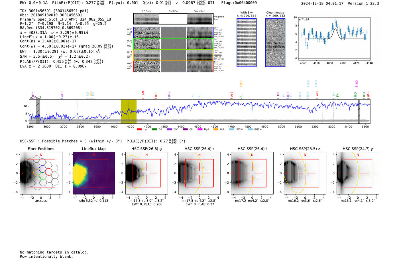Click the dashed vertical line near 4365 Å
The image size is (399, 272).
pyautogui.click(x=175, y=111)
